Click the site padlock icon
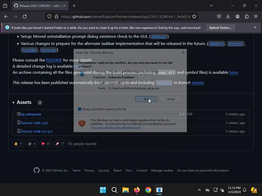 [57, 17]
